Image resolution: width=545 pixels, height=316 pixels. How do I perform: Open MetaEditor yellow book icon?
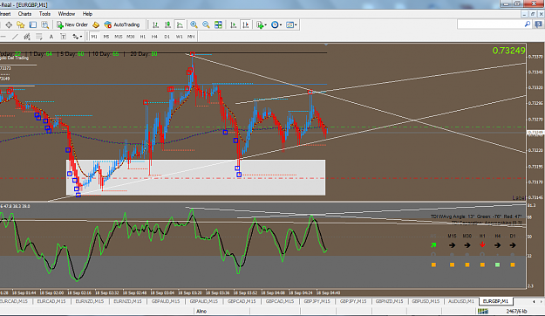click(96, 24)
